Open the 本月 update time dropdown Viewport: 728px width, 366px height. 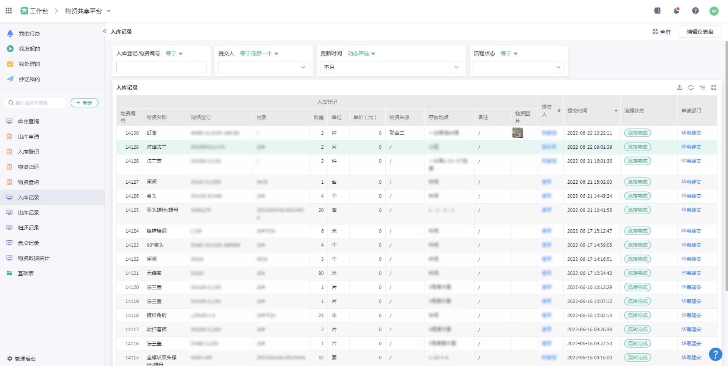coord(391,67)
